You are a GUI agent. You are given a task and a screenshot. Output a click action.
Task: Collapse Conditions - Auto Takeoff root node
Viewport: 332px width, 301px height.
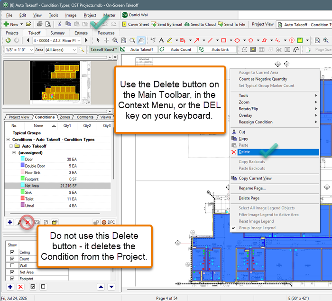pos(8,140)
